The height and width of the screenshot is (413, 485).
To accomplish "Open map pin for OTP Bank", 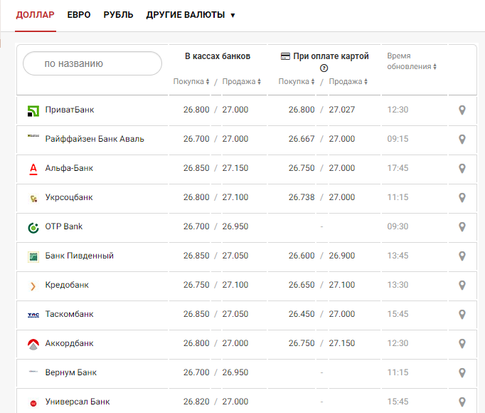I will (x=462, y=227).
